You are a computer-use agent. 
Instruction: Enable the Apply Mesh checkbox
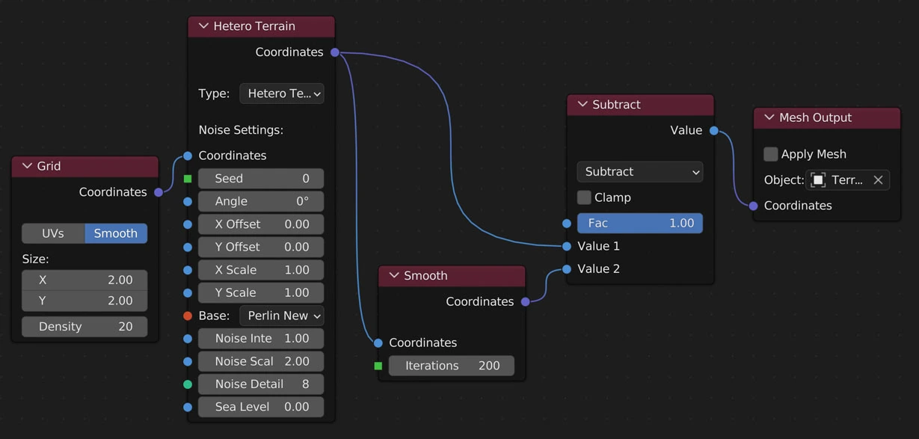click(771, 154)
